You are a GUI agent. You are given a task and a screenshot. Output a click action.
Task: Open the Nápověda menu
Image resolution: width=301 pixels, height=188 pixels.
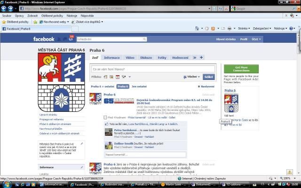(x=87, y=16)
